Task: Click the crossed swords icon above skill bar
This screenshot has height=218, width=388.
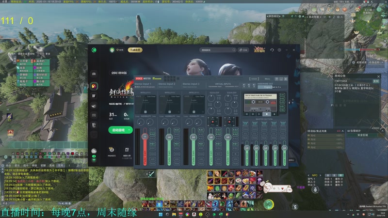Action: pos(151,174)
